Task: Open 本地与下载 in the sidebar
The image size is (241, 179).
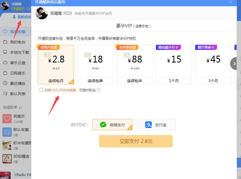Action: click(16, 52)
